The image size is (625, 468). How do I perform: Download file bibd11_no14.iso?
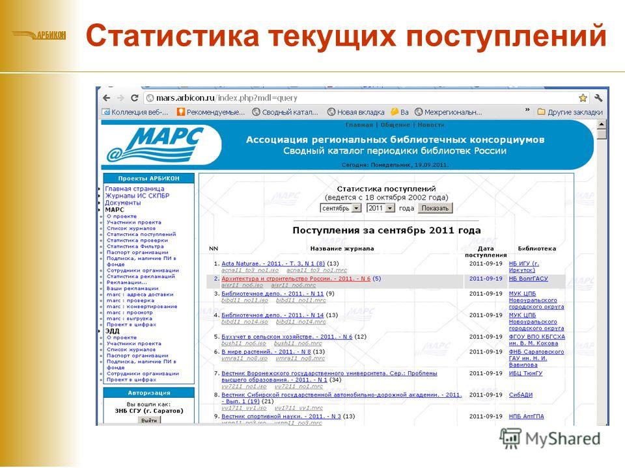pyautogui.click(x=245, y=322)
